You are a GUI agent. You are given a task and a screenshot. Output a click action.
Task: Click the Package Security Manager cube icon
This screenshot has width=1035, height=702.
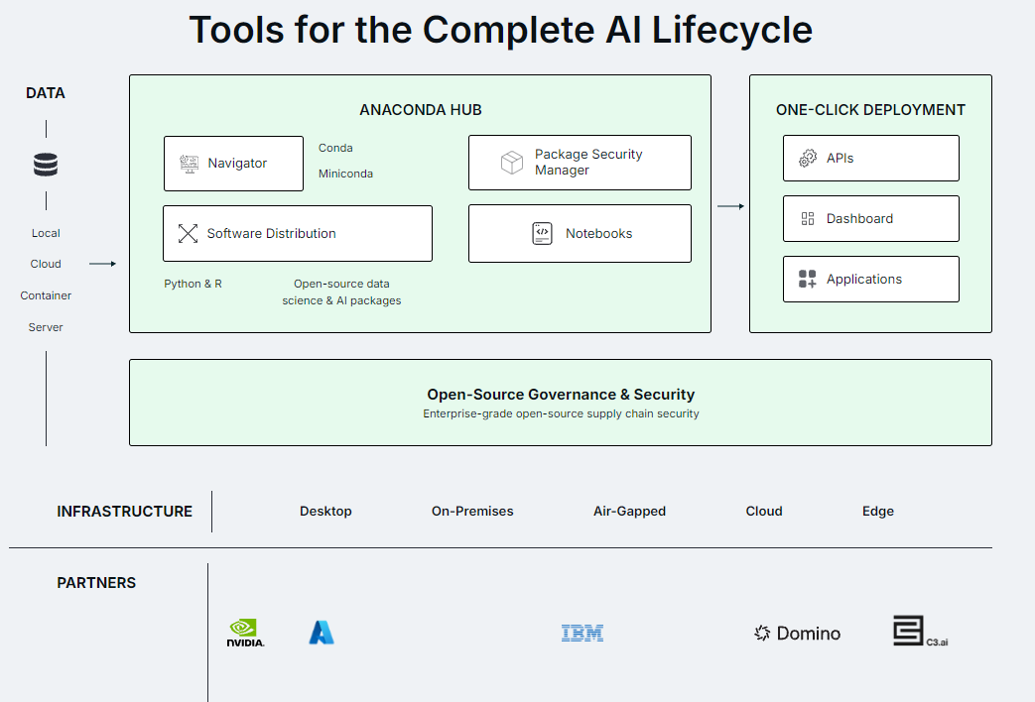coord(512,163)
